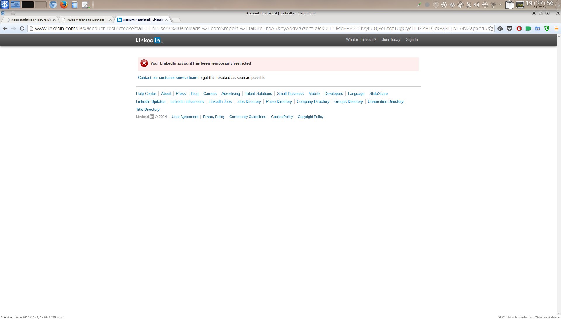Click the Join Today header link
The image size is (561, 319).
(391, 40)
